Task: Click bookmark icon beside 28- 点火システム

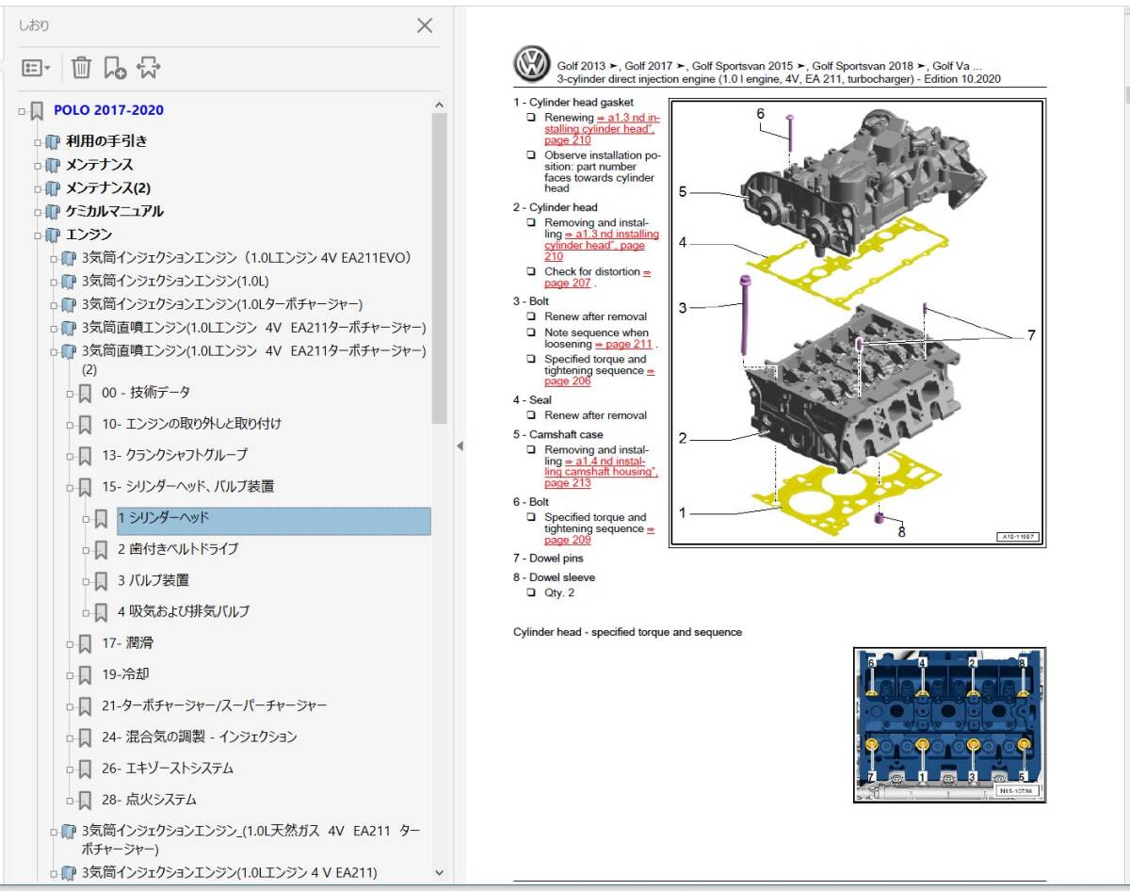Action: pos(85,801)
